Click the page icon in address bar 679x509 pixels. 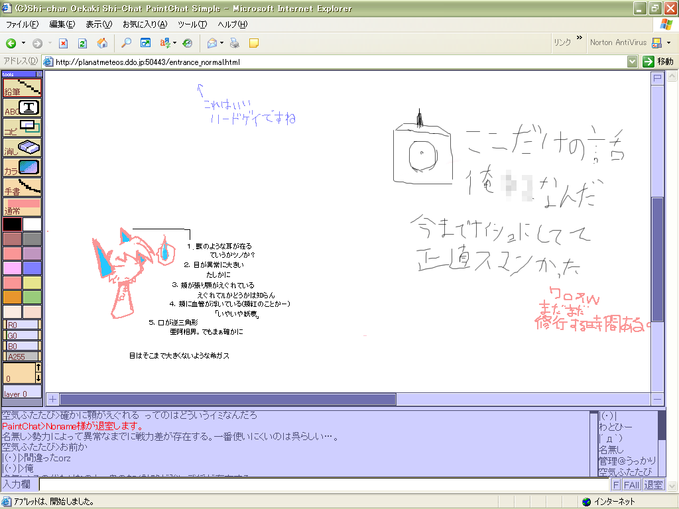point(48,62)
